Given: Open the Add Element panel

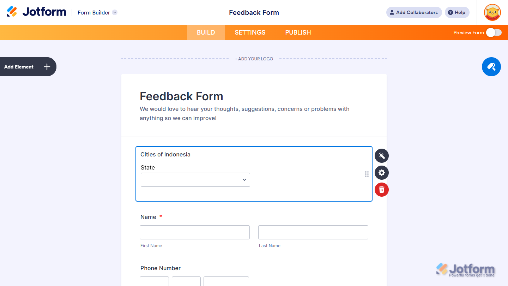Looking at the screenshot, I should (x=19, y=67).
